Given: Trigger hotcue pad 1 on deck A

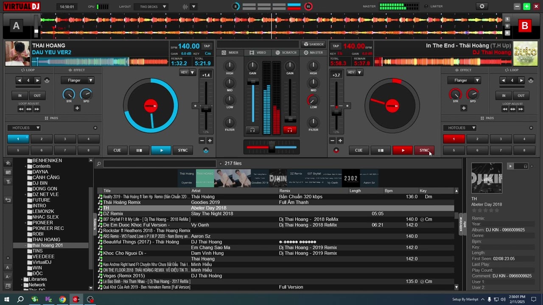Looking at the screenshot, I should tap(18, 139).
